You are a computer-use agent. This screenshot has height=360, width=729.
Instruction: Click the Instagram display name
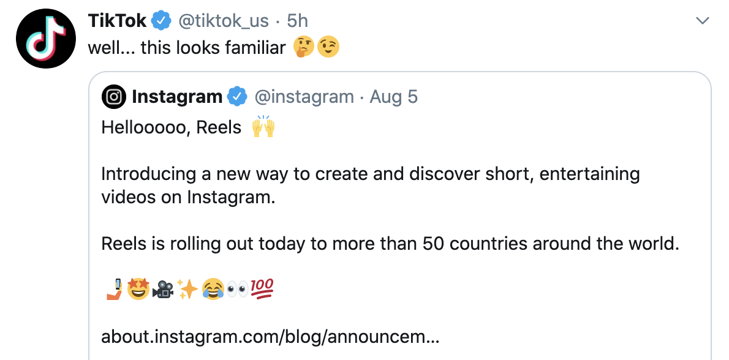click(176, 97)
